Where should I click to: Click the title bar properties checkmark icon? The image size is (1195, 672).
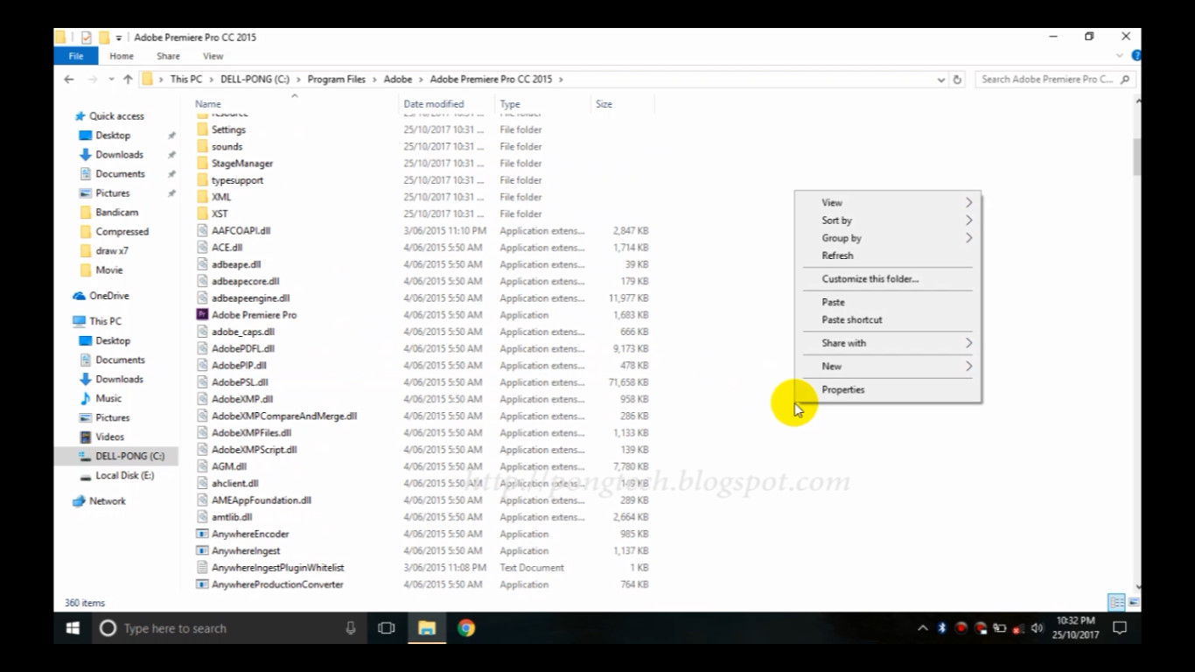pos(86,38)
